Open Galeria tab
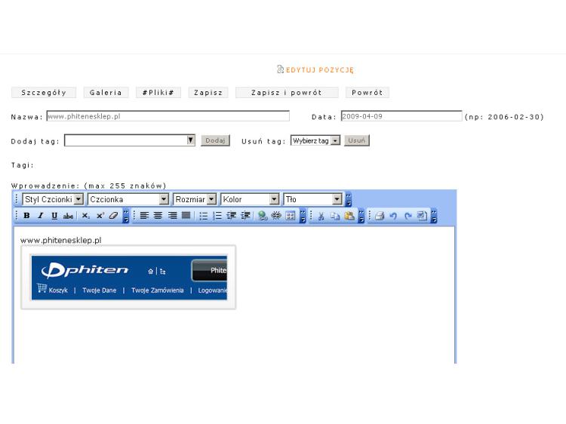The height and width of the screenshot is (424, 566). point(106,92)
